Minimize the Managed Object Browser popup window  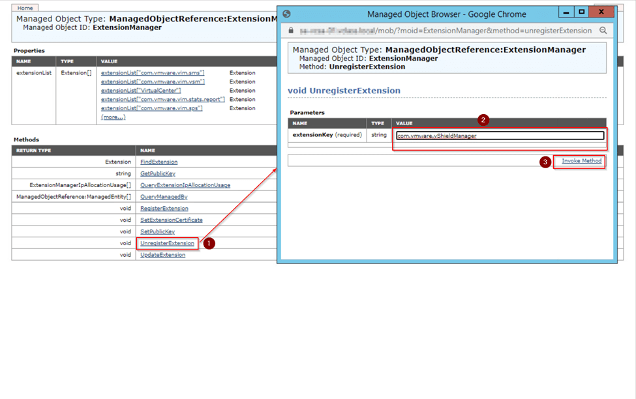[x=566, y=12]
